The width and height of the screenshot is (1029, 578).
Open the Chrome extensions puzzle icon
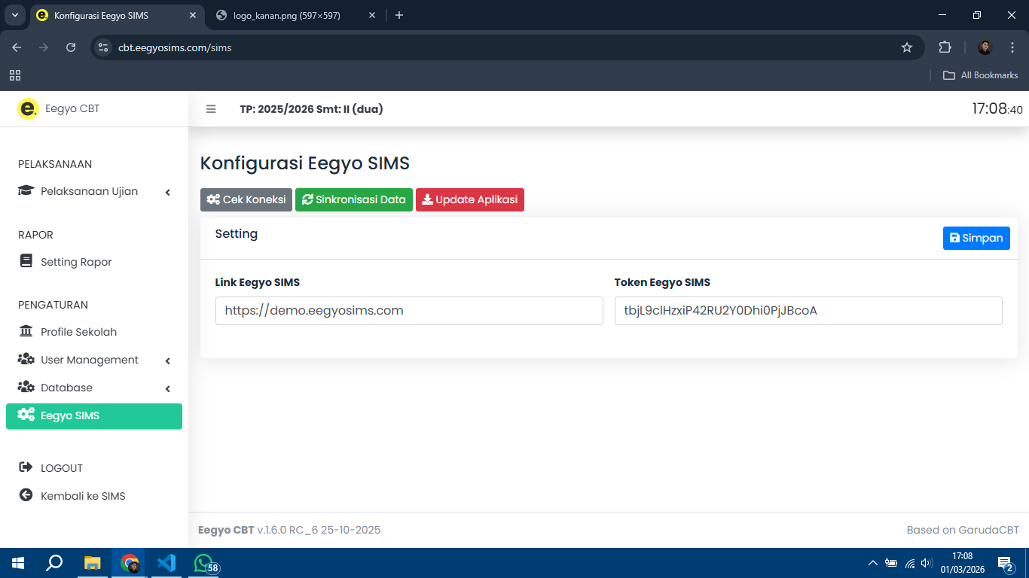click(945, 47)
